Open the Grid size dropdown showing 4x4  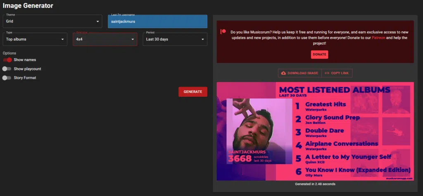[105, 39]
